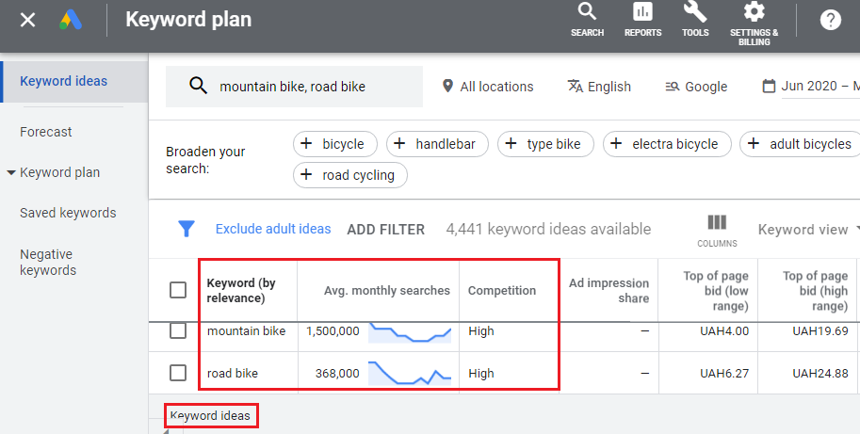Open the Jun 2020 date range picker
Viewport: 860px width, 434px height.
(x=811, y=86)
